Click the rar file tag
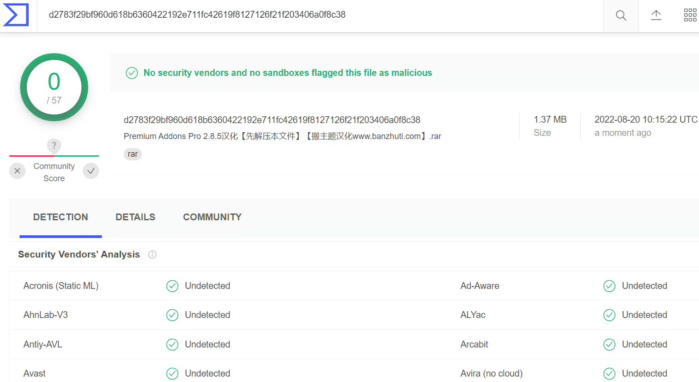Viewport: 699px width, 382px height. [133, 154]
